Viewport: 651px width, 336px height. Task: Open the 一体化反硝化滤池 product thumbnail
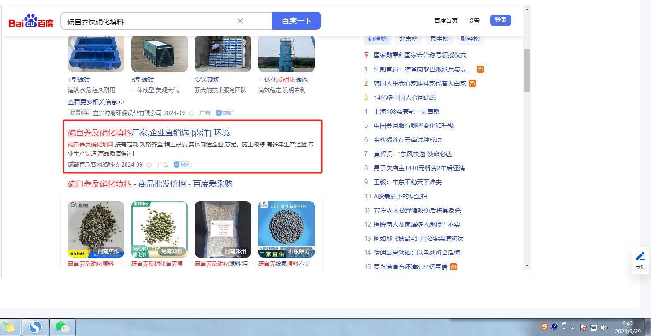286,54
